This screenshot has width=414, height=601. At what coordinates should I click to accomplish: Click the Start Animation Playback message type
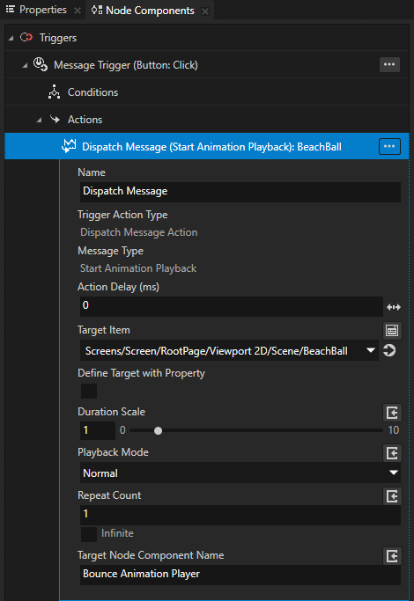tap(138, 268)
